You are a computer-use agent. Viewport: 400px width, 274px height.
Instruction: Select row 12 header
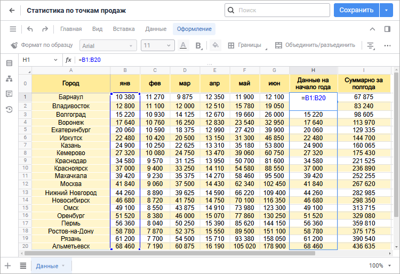pos(25,184)
